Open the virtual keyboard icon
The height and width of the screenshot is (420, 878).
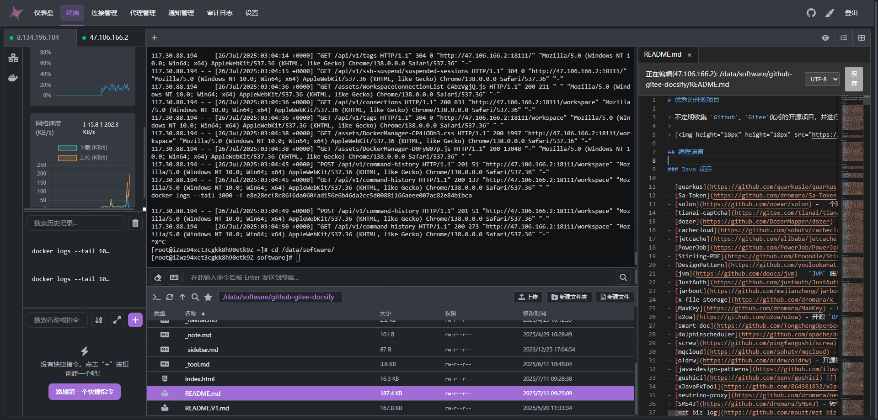pos(174,277)
